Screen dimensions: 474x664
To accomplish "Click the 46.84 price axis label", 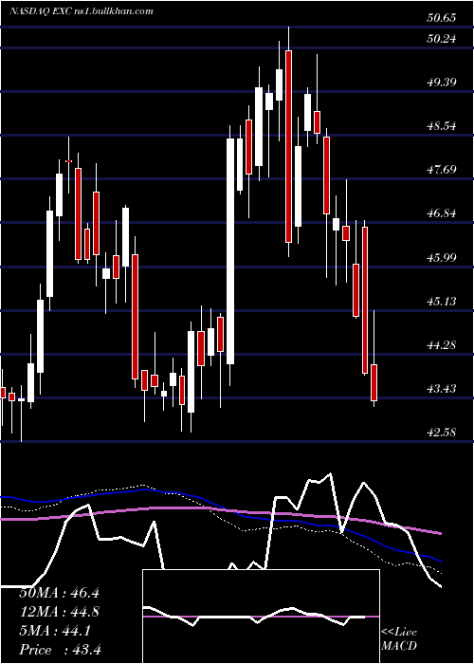I will pyautogui.click(x=442, y=213).
